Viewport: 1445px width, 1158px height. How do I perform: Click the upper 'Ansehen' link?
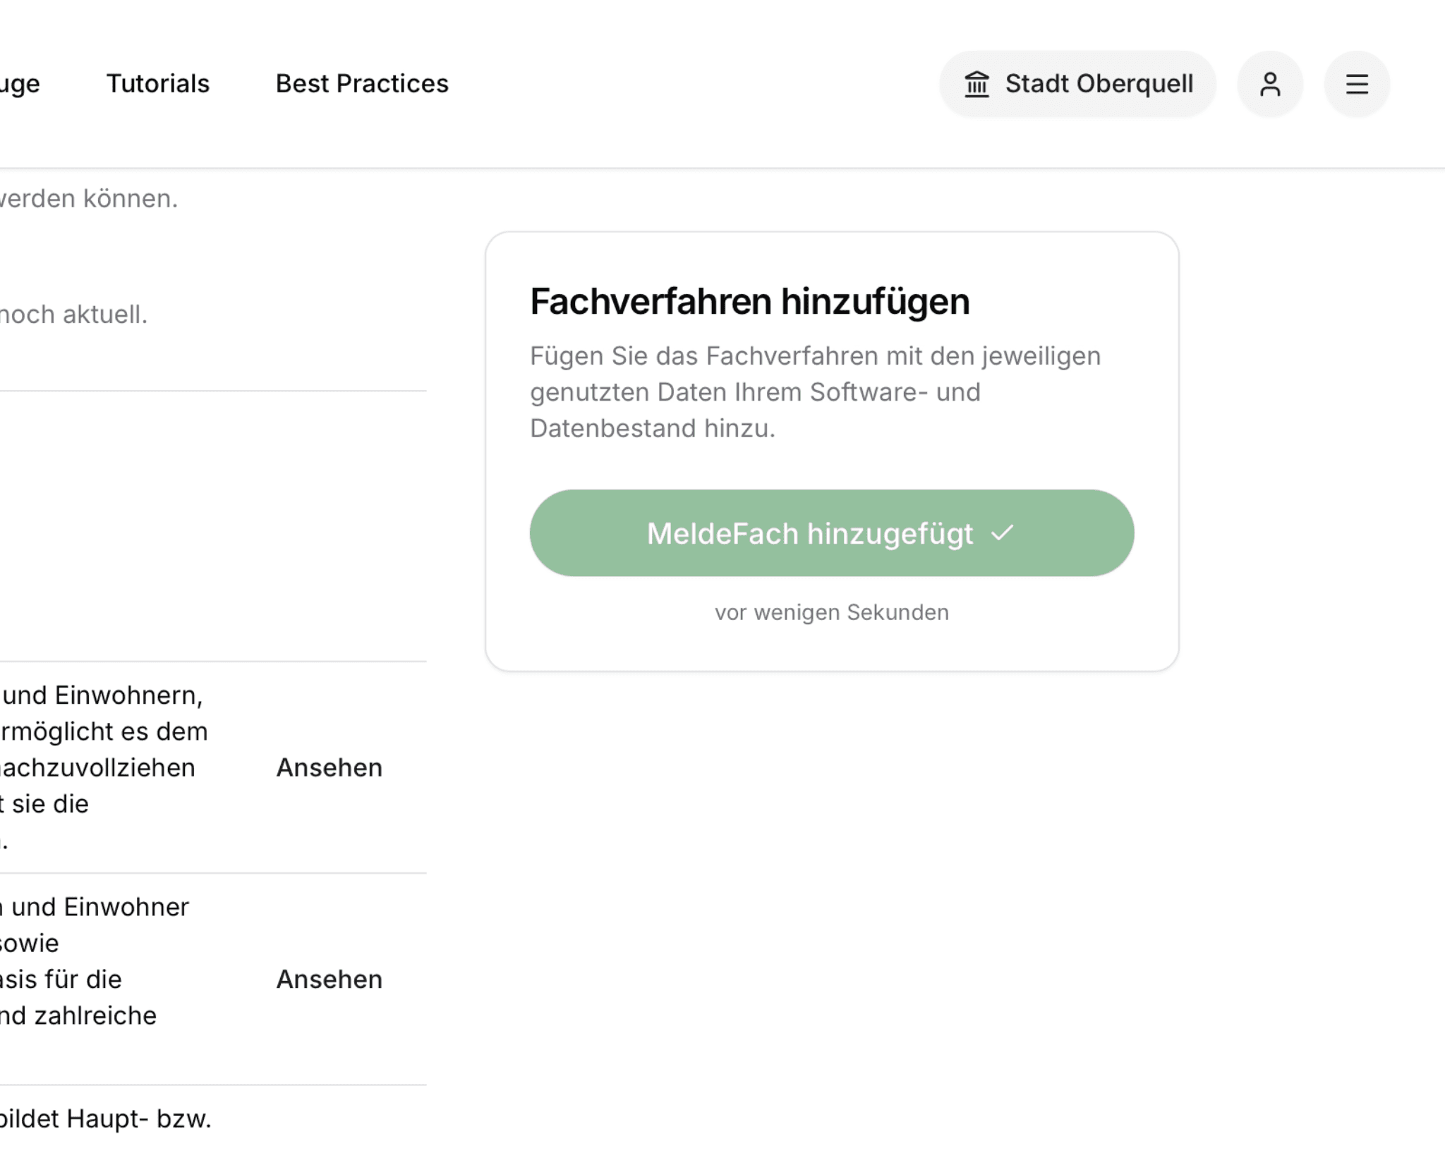[329, 767]
